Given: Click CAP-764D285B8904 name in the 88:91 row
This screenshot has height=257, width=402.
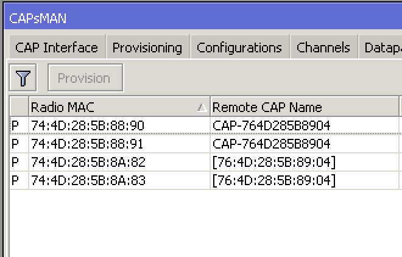Looking at the screenshot, I should point(271,144).
